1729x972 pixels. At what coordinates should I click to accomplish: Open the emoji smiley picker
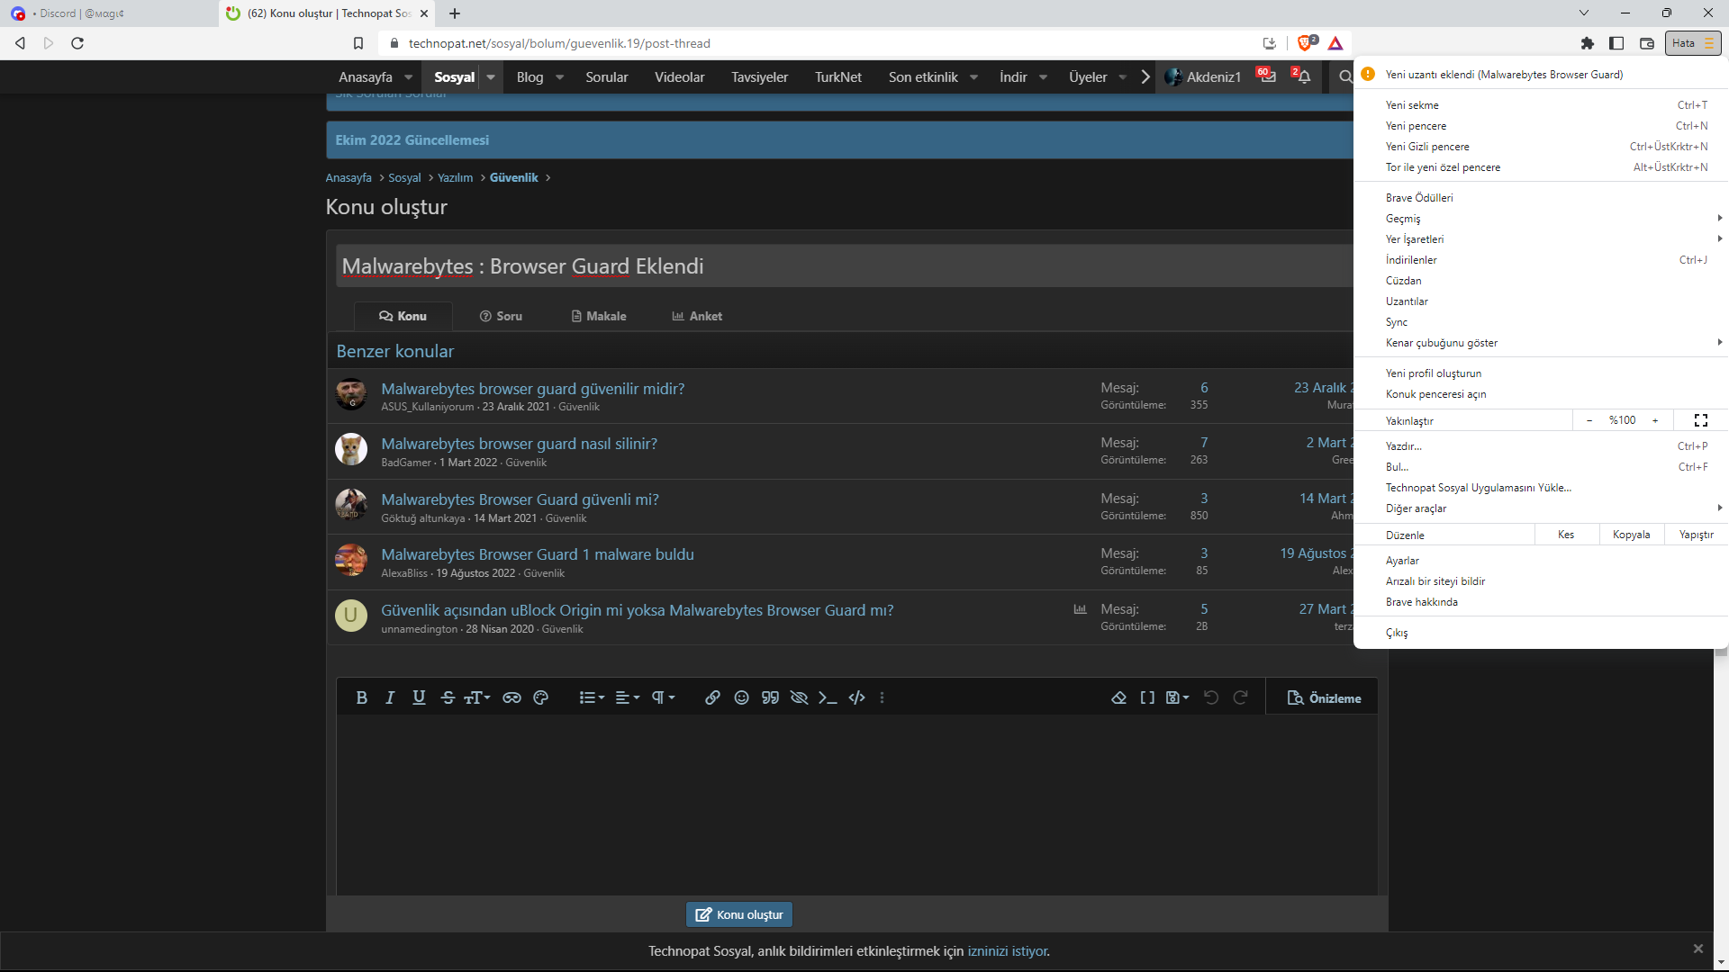741,697
